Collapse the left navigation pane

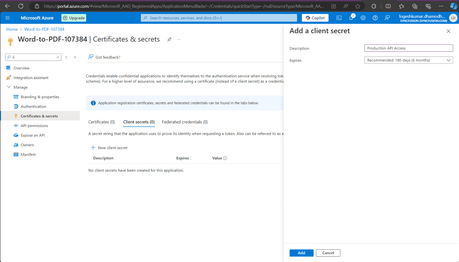click(x=75, y=57)
